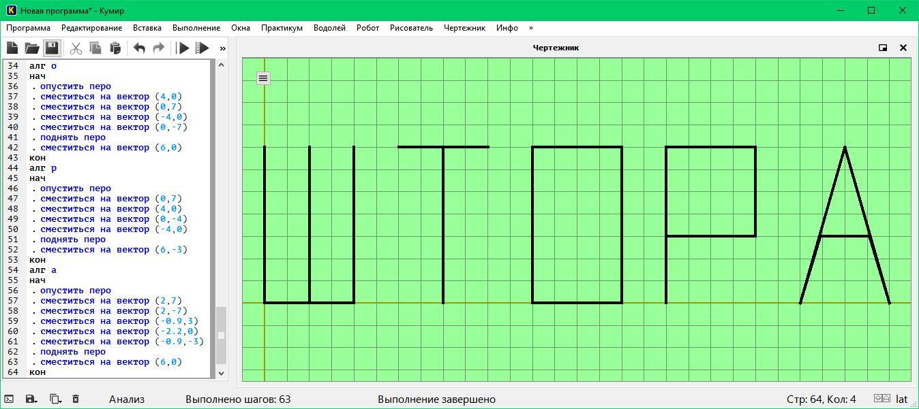This screenshot has height=409, width=919.
Task: Open the save output dropdown in status bar
Action: click(x=31, y=399)
